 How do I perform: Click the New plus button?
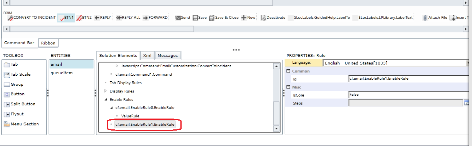point(248,18)
